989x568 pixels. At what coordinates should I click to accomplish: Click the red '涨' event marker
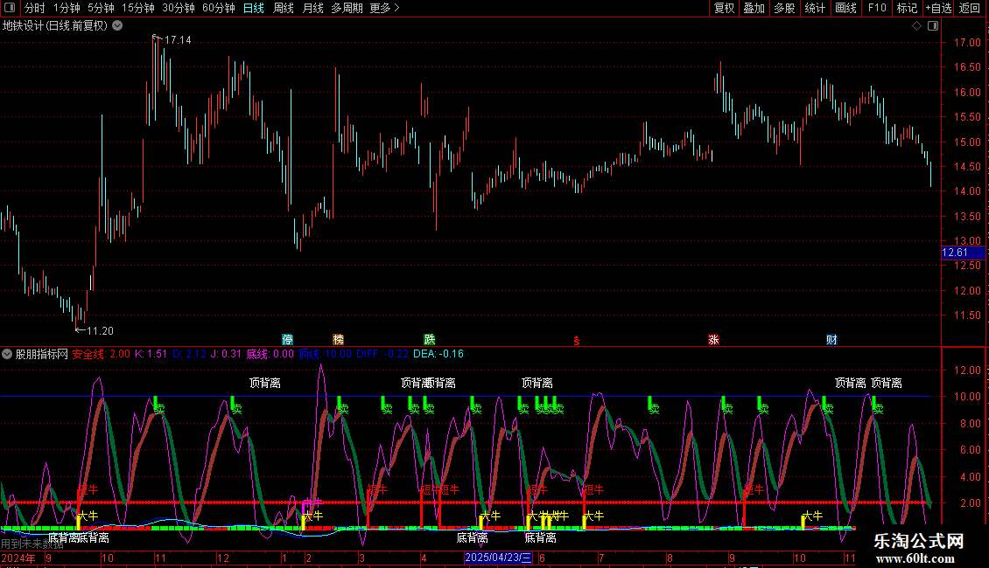coord(713,339)
